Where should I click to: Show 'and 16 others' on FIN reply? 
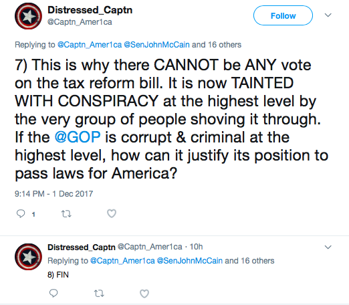click(249, 261)
